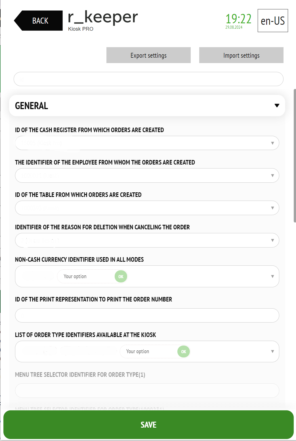The width and height of the screenshot is (296, 441).
Task: Open the table ID dropdown
Action: click(147, 208)
